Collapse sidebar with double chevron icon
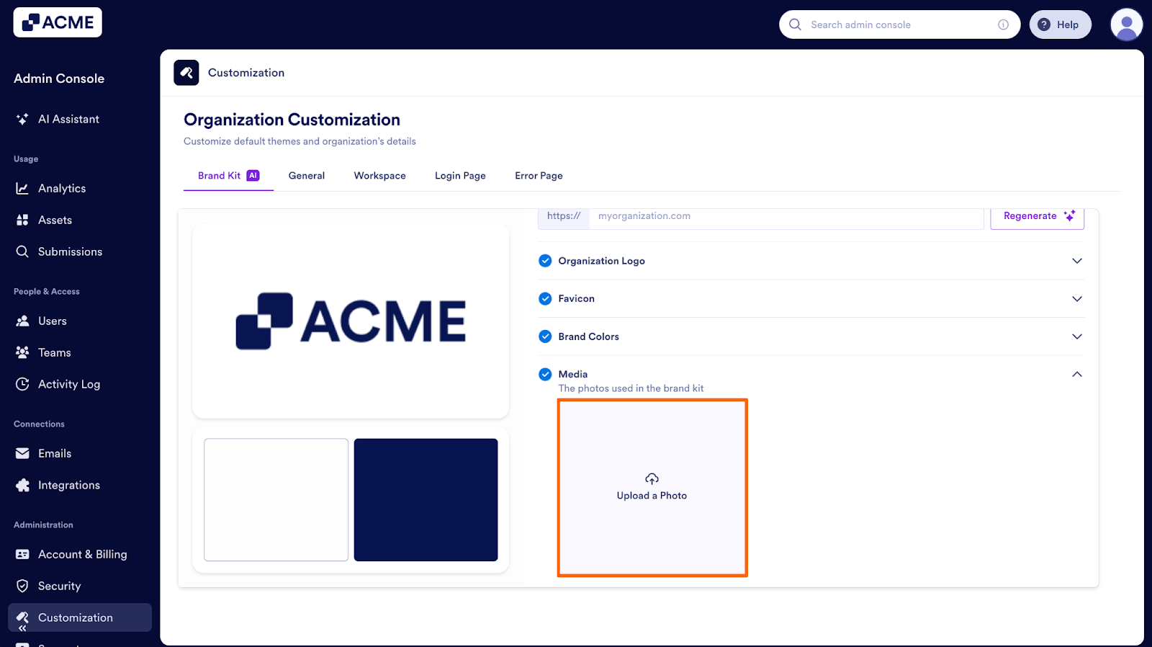The image size is (1152, 647). [x=22, y=629]
